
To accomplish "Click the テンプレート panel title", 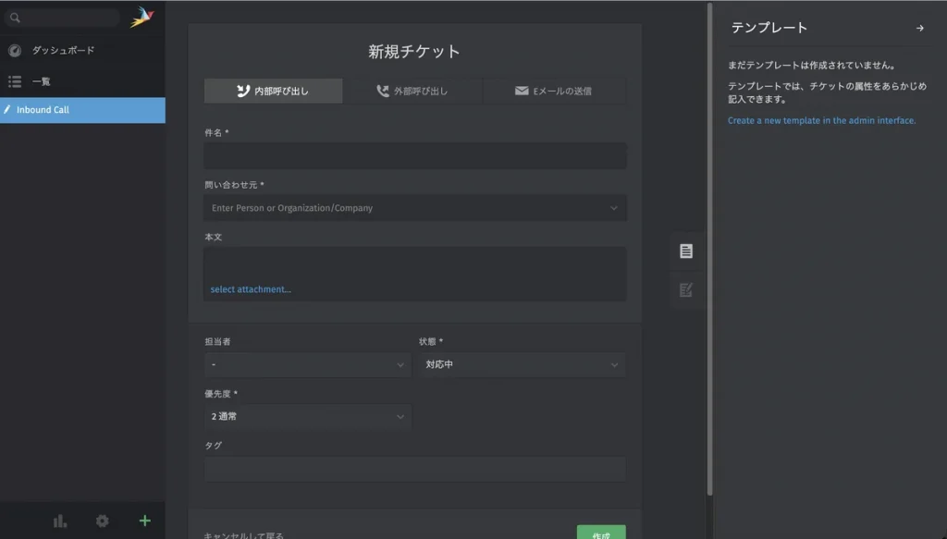I will point(769,28).
